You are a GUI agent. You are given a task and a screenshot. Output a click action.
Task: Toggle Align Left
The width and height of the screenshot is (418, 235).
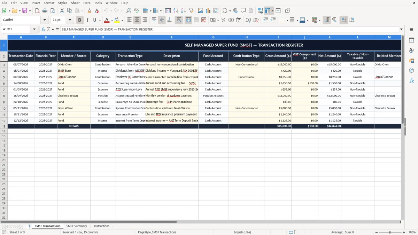(x=129, y=20)
